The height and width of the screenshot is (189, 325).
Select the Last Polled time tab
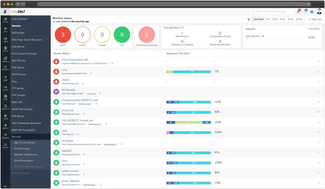258,19
